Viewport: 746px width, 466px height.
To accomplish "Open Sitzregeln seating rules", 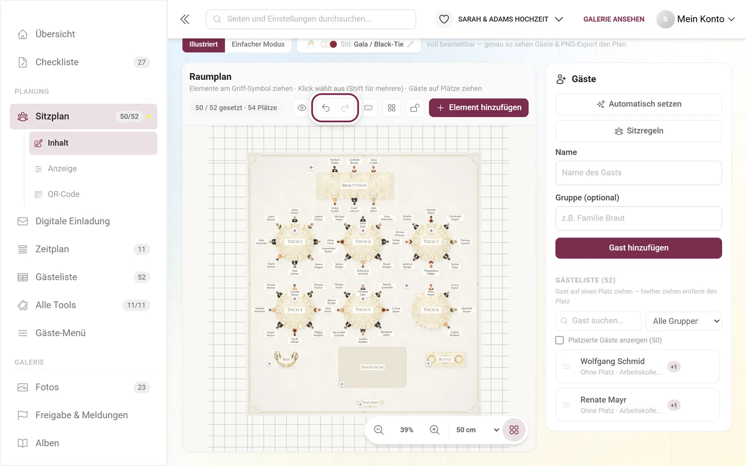I will tap(639, 131).
